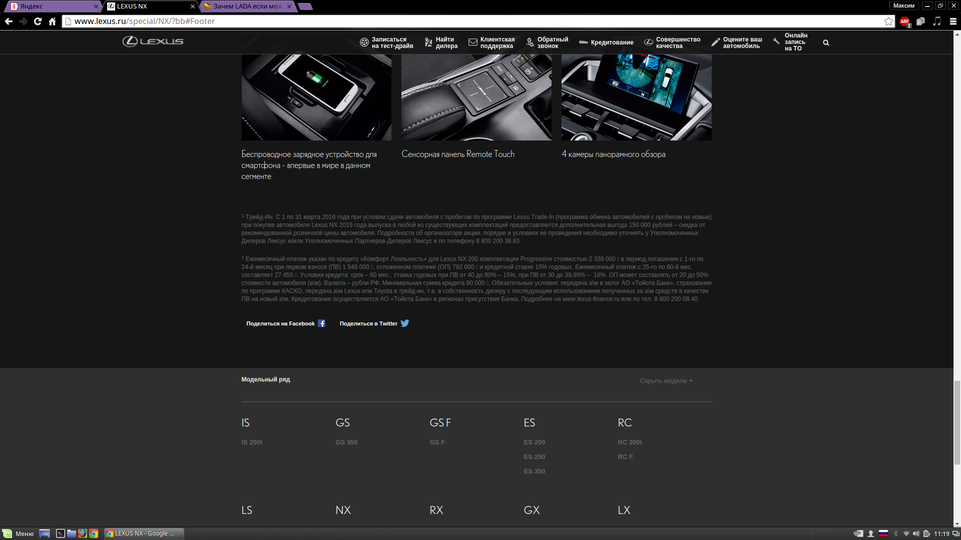This screenshot has height=540, width=961.
Task: Open Совершенство качества header item
Action: click(672, 42)
